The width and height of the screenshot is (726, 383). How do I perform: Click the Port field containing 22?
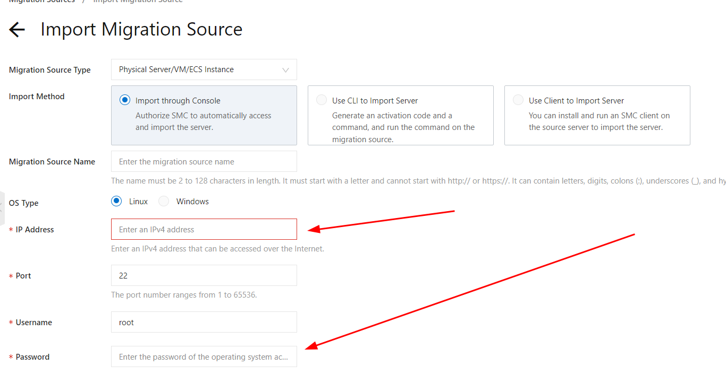click(204, 276)
